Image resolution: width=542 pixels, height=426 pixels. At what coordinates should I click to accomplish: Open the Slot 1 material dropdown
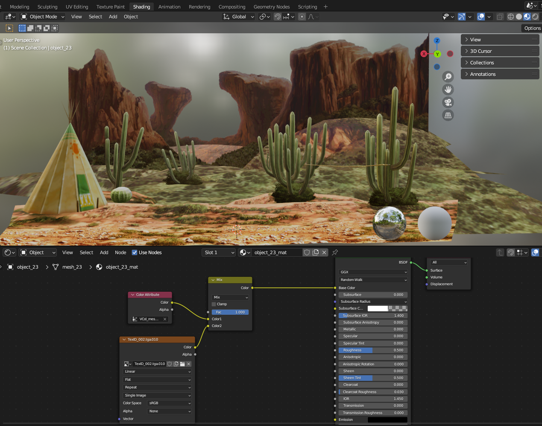point(219,252)
